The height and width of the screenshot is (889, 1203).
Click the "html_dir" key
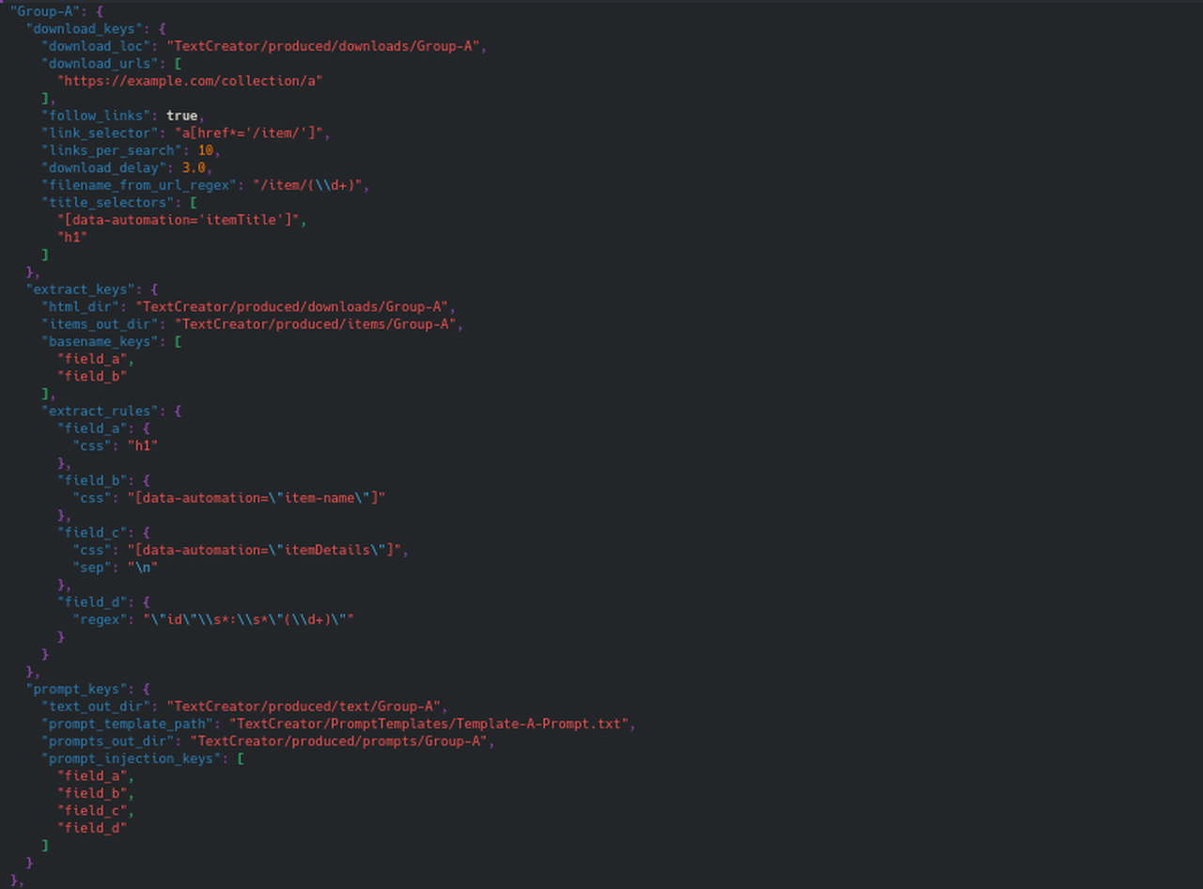point(80,306)
